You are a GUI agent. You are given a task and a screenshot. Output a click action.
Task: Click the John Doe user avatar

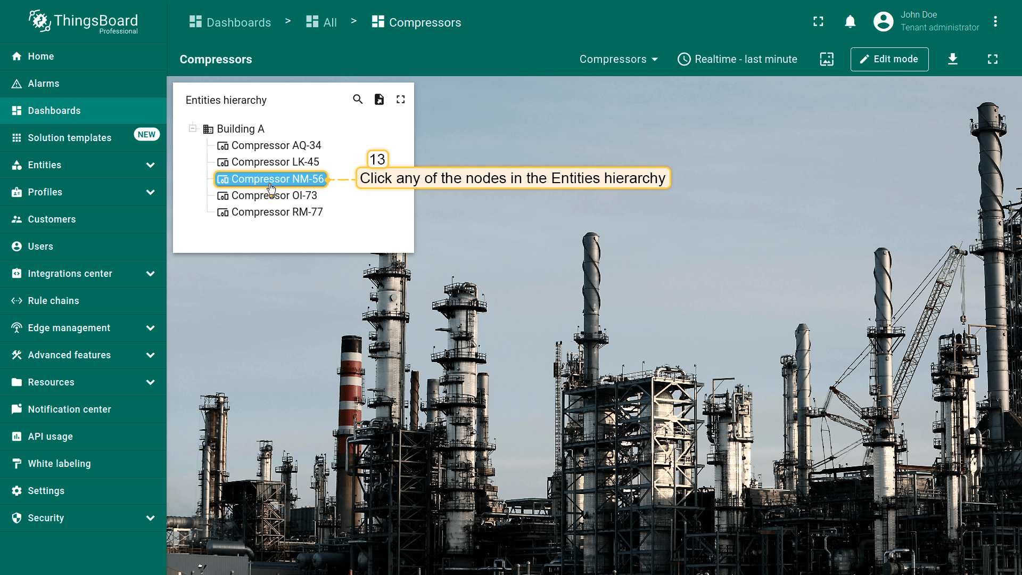(x=883, y=22)
